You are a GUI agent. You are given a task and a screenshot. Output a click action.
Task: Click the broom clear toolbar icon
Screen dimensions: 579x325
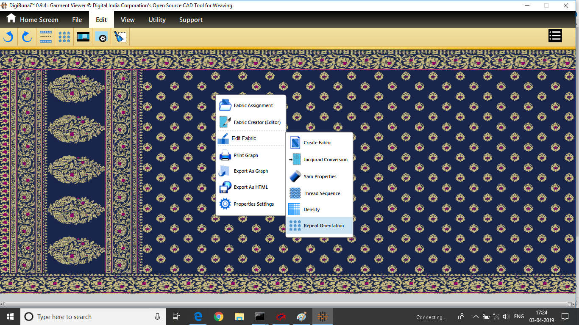(x=120, y=37)
